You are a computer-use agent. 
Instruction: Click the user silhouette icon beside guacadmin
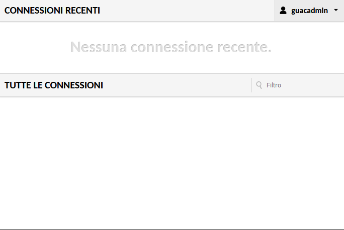(283, 11)
